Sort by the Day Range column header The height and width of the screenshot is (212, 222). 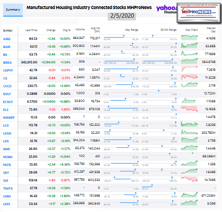(132, 30)
